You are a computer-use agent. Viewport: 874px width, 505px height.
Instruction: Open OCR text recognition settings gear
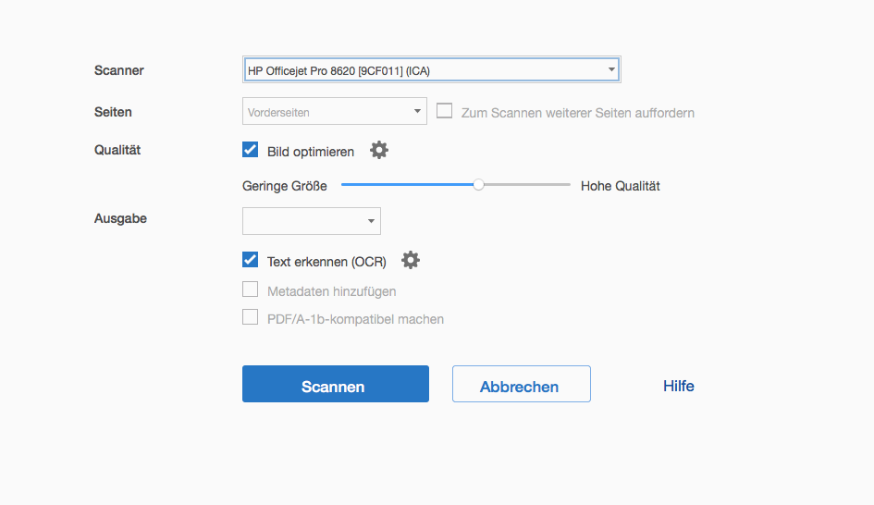(411, 261)
